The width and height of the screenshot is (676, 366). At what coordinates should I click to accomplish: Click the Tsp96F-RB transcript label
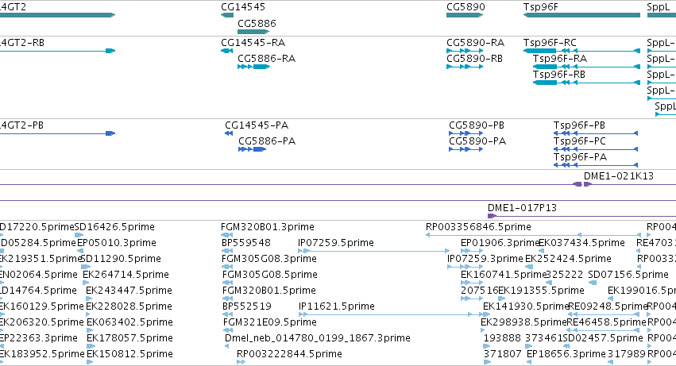pos(559,75)
